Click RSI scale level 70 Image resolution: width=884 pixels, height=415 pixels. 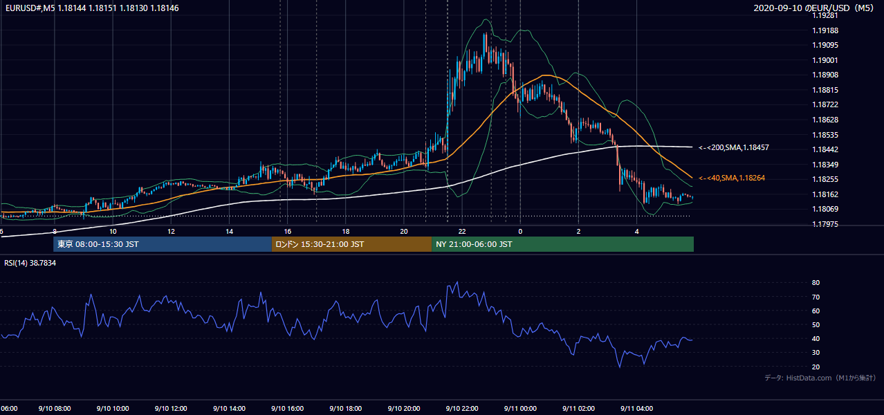(x=816, y=297)
